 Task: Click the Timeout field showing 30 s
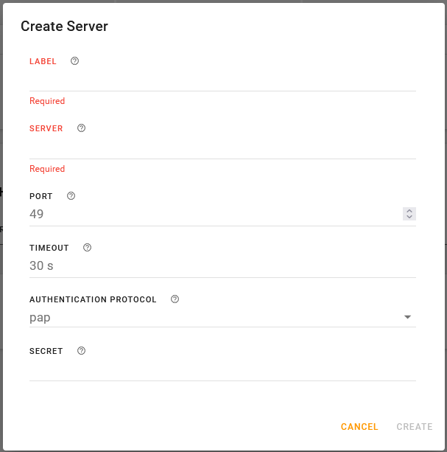click(x=221, y=266)
